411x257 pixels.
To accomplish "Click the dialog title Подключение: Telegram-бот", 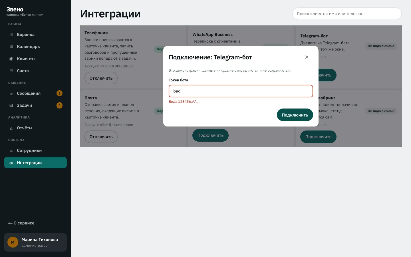I will click(210, 57).
